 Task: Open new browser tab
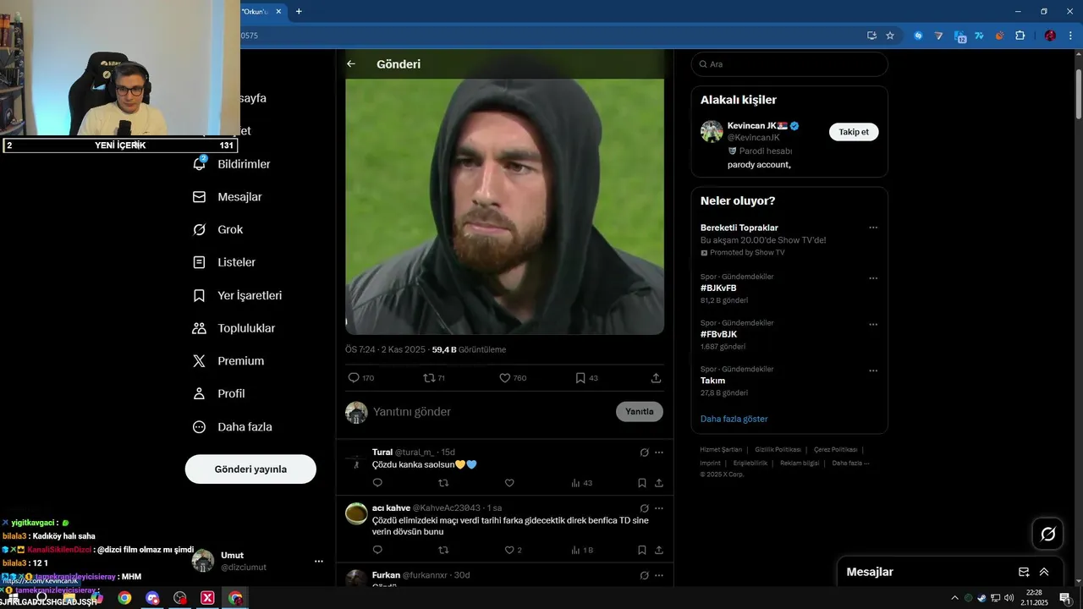(x=299, y=12)
